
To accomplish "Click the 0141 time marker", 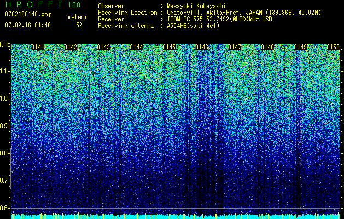I will click(38, 47).
